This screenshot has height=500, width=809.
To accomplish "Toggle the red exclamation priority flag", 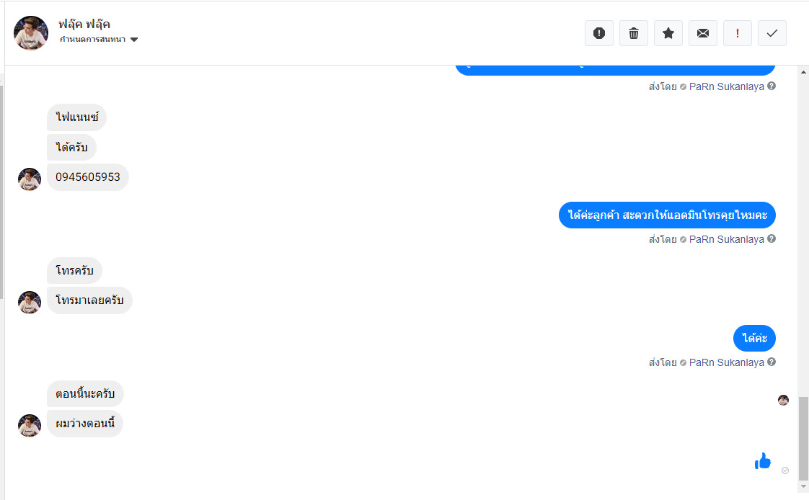I will [x=738, y=33].
